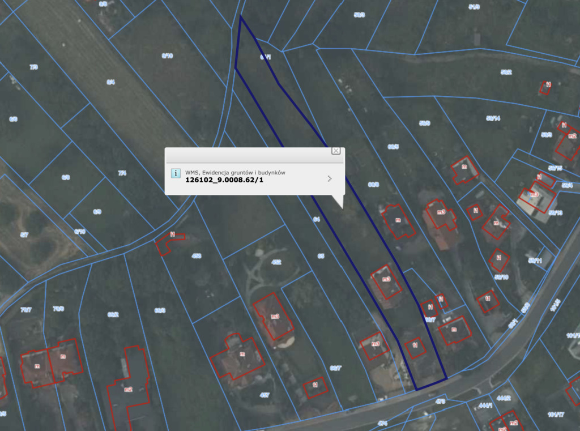Click parcel labeled 58/14
This screenshot has height=431, width=580.
(x=493, y=118)
